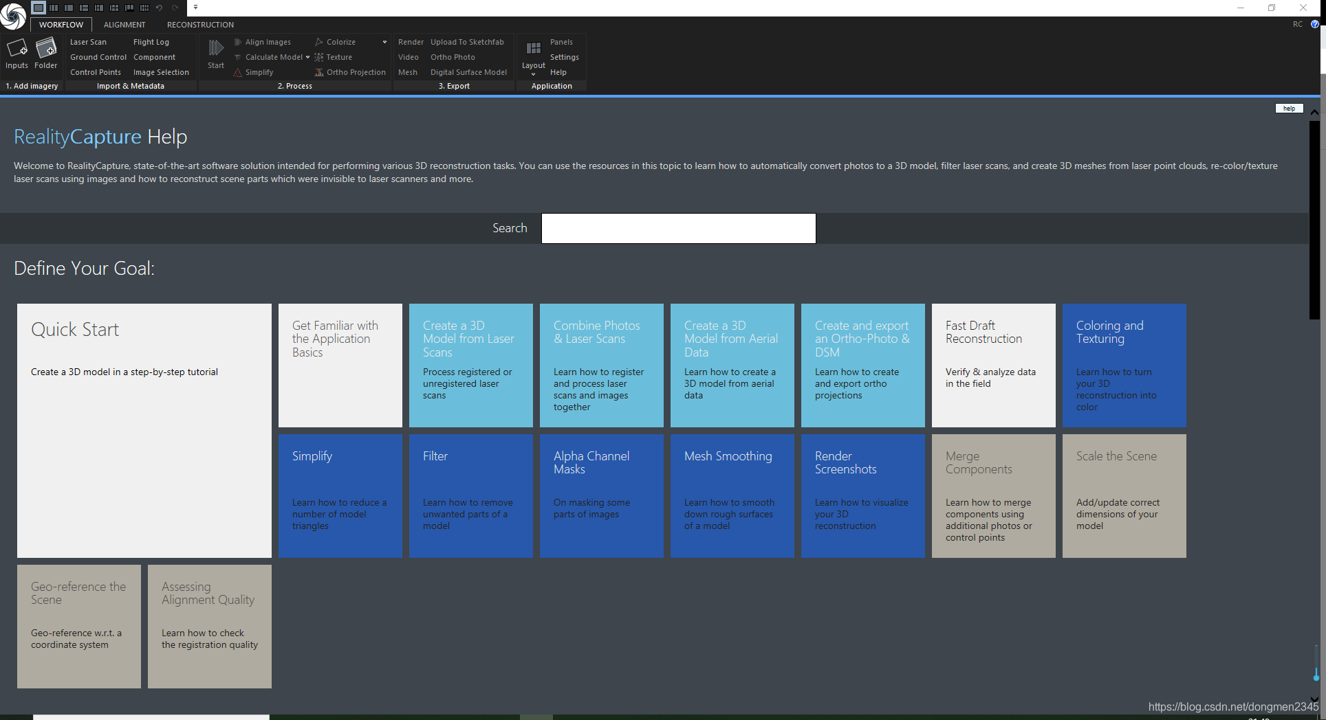Click the Colorize icon
Viewport: 1326px width, 720px height.
[319, 43]
